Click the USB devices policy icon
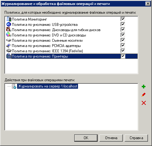The image size is (152, 146). point(9,24)
